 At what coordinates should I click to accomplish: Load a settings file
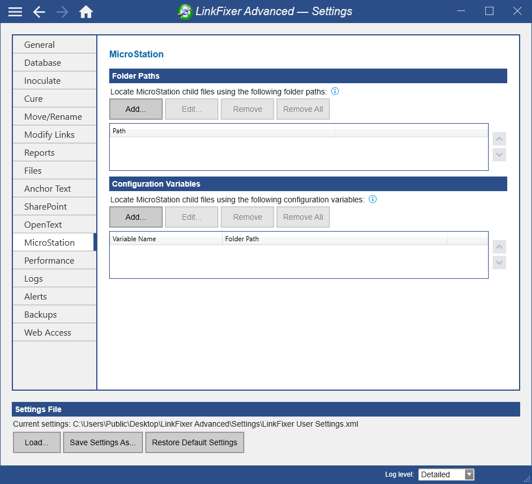37,442
